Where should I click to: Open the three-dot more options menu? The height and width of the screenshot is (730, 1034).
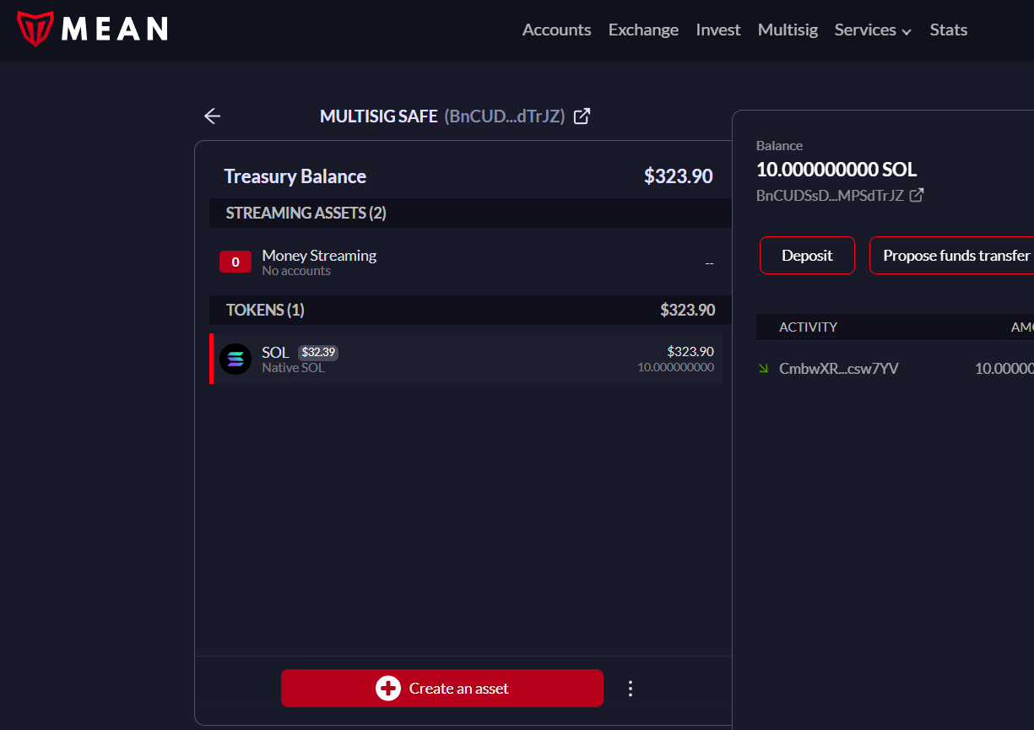tap(630, 689)
